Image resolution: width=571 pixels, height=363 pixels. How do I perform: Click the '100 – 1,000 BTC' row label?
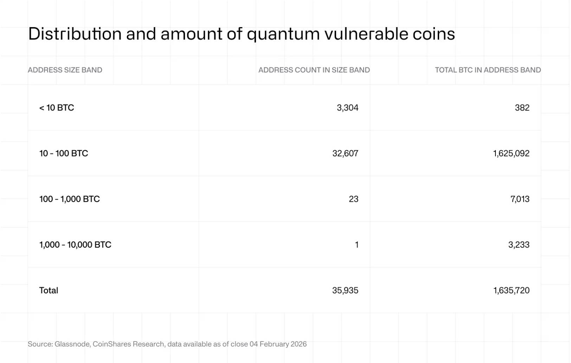70,199
